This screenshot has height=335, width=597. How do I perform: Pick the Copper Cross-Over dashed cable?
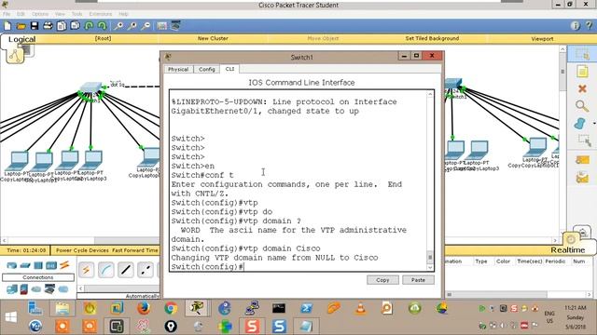pos(146,270)
